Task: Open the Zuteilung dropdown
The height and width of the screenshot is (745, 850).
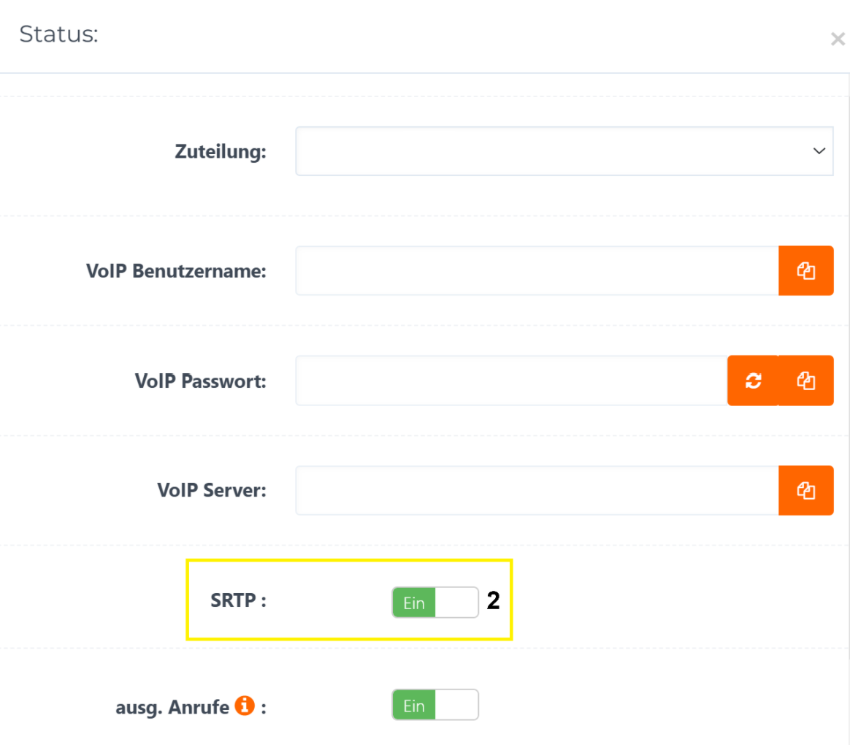Action: (564, 151)
